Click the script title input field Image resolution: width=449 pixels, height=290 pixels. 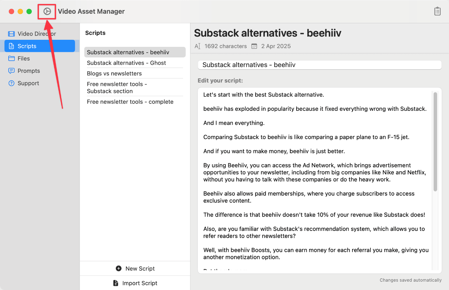coord(319,65)
